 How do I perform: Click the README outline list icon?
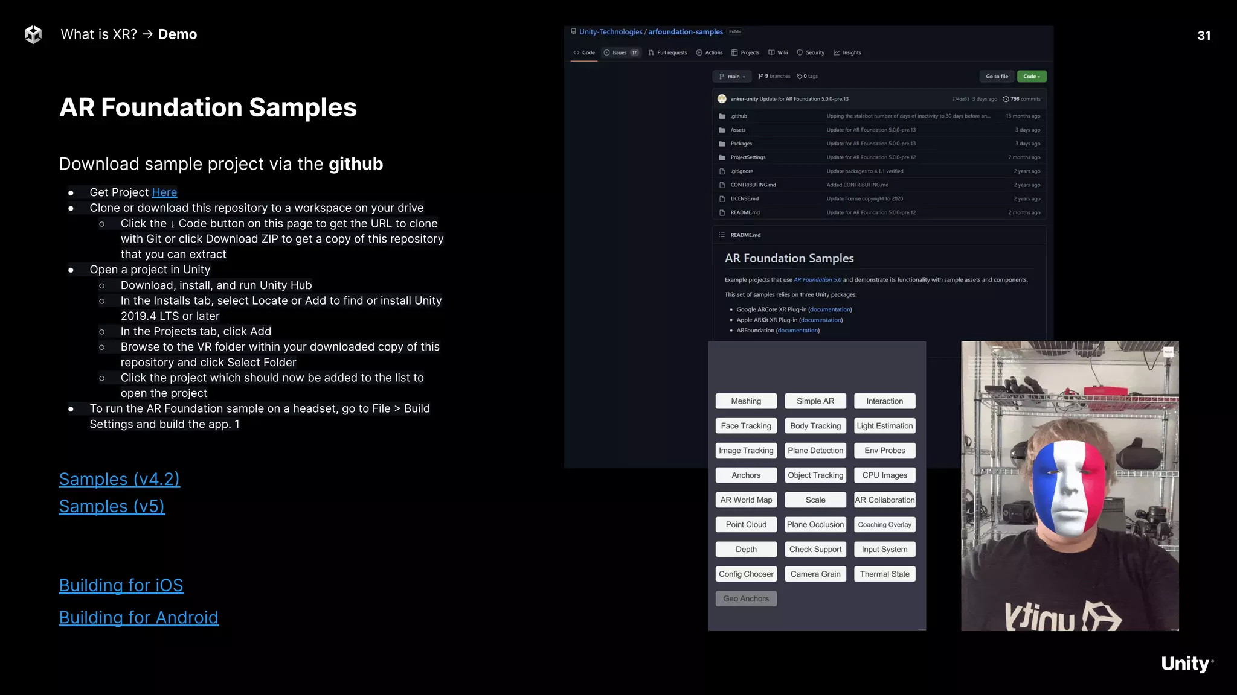pos(722,235)
